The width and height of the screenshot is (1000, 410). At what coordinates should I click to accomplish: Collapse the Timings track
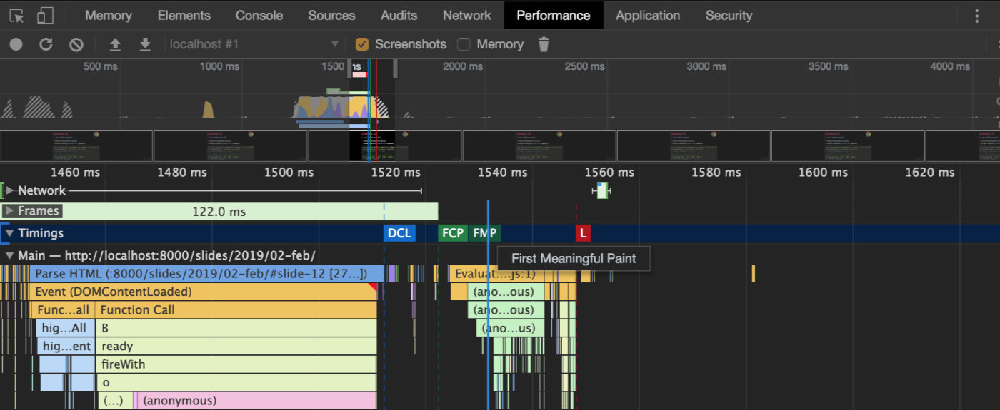click(x=9, y=233)
